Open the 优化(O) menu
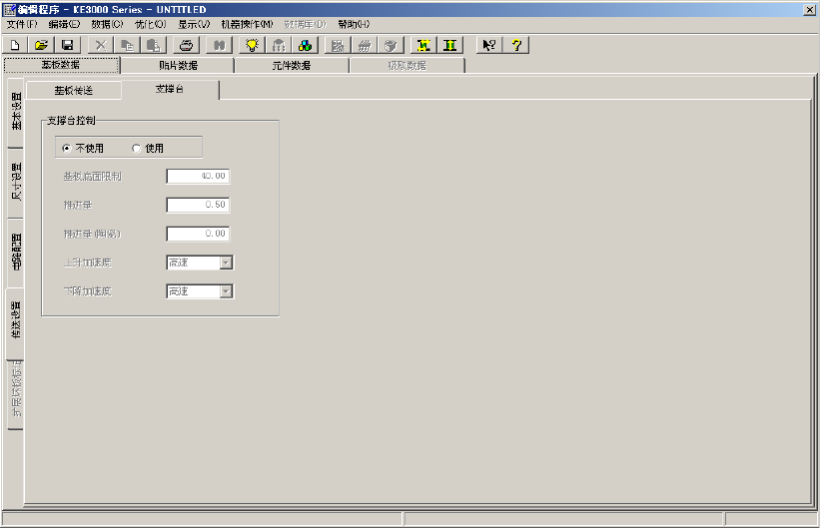 [151, 24]
